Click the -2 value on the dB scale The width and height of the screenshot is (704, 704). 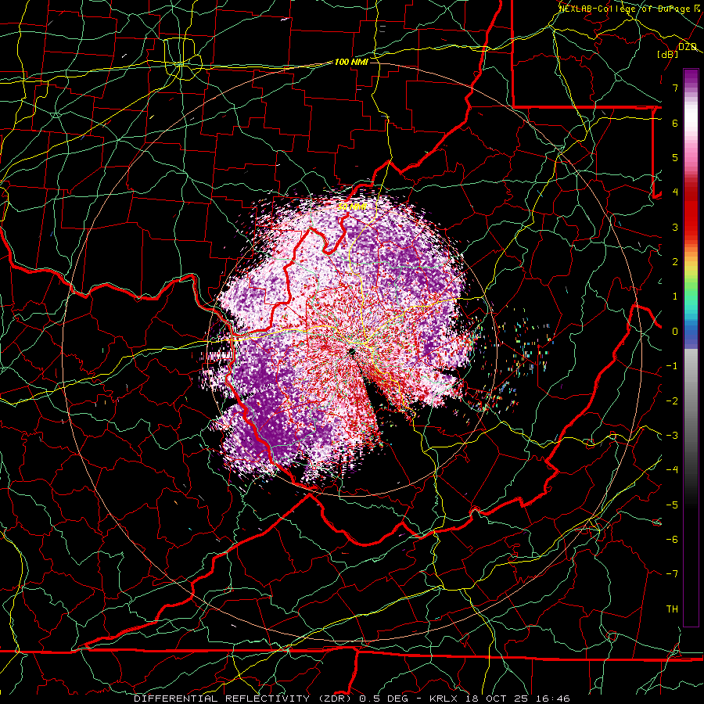tap(672, 400)
